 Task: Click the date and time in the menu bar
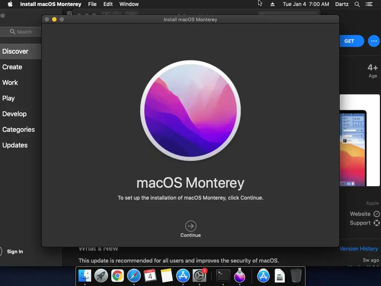click(x=306, y=4)
